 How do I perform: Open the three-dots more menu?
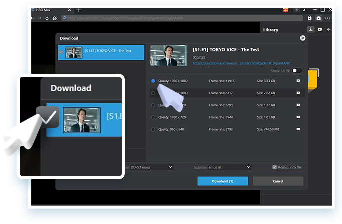click(x=327, y=18)
